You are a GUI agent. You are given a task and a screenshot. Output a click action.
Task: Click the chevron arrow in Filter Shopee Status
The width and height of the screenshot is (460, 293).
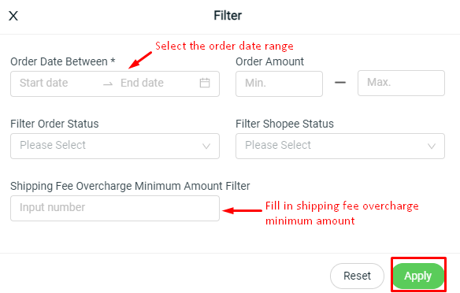click(432, 146)
